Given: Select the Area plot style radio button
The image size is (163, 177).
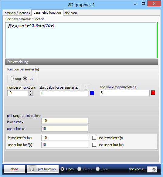Looking at the screenshot, I should pos(97,169).
